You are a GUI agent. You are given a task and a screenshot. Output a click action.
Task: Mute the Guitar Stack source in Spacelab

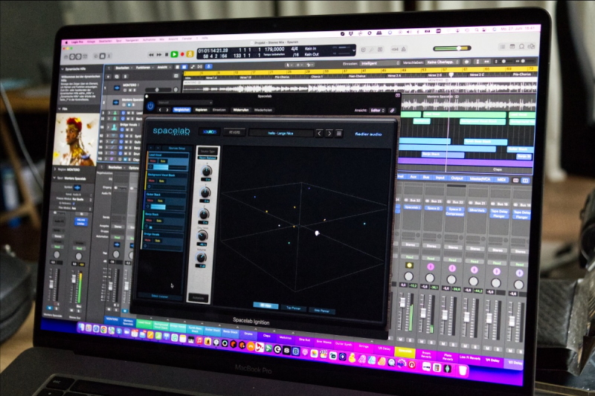coord(150,201)
